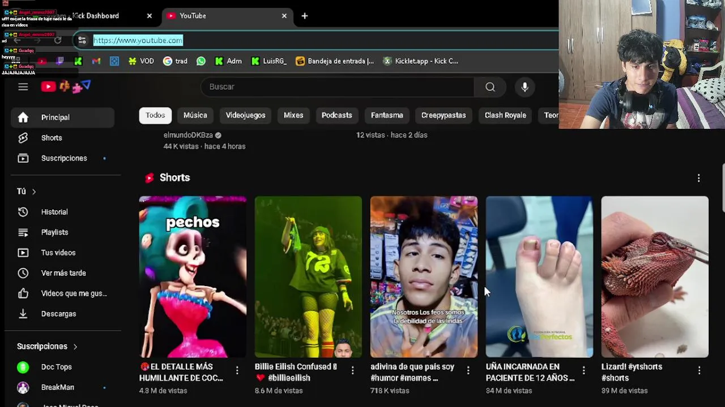Close the YouTube tab
Screen dimensions: 725x407
[284, 16]
